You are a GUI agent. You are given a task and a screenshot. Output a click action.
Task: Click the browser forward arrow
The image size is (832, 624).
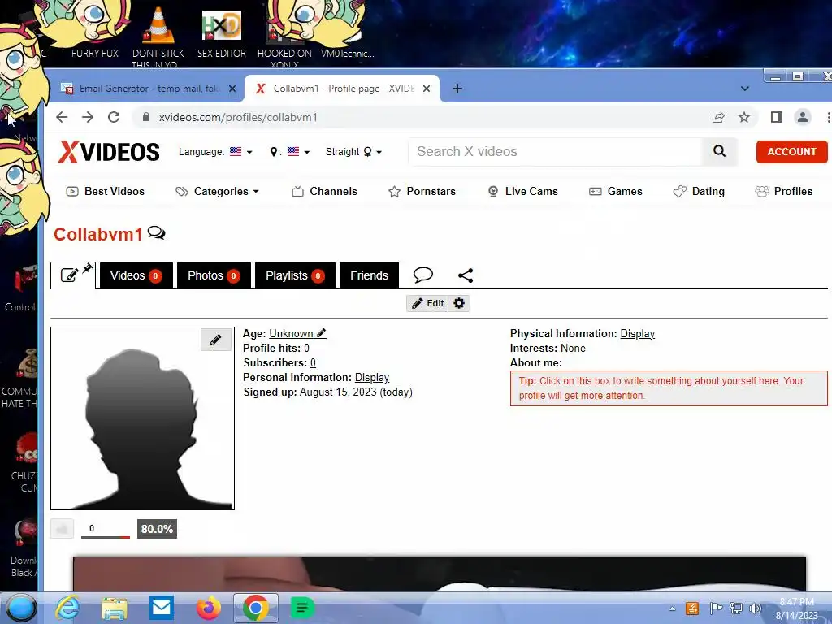pos(88,117)
